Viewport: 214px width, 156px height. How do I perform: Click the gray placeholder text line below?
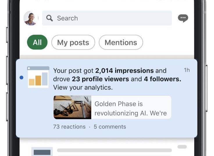click(x=114, y=150)
